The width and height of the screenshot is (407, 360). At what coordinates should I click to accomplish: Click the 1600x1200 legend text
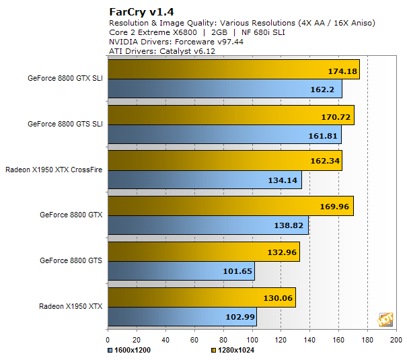pos(133,351)
